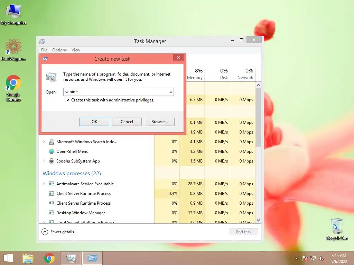Screen dimensions: 354x265
Task: Open the dropdown arrow of Open field
Action: pyautogui.click(x=171, y=92)
